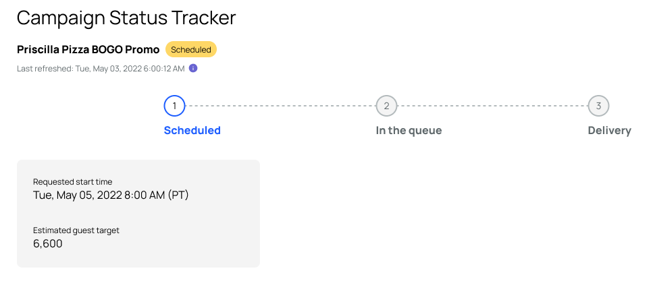Select the Priscilla Pizza BOGO Promo name
Viewport: 651px width, 281px height.
[88, 50]
